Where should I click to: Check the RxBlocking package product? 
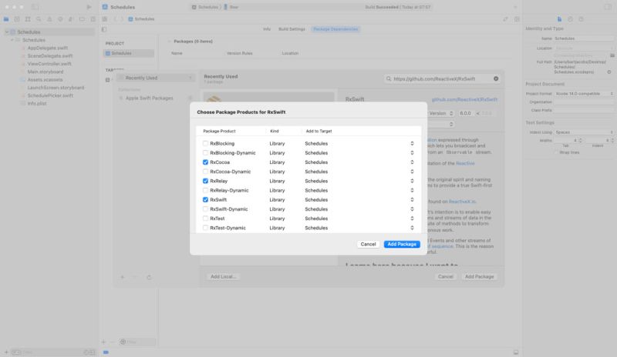pos(205,143)
